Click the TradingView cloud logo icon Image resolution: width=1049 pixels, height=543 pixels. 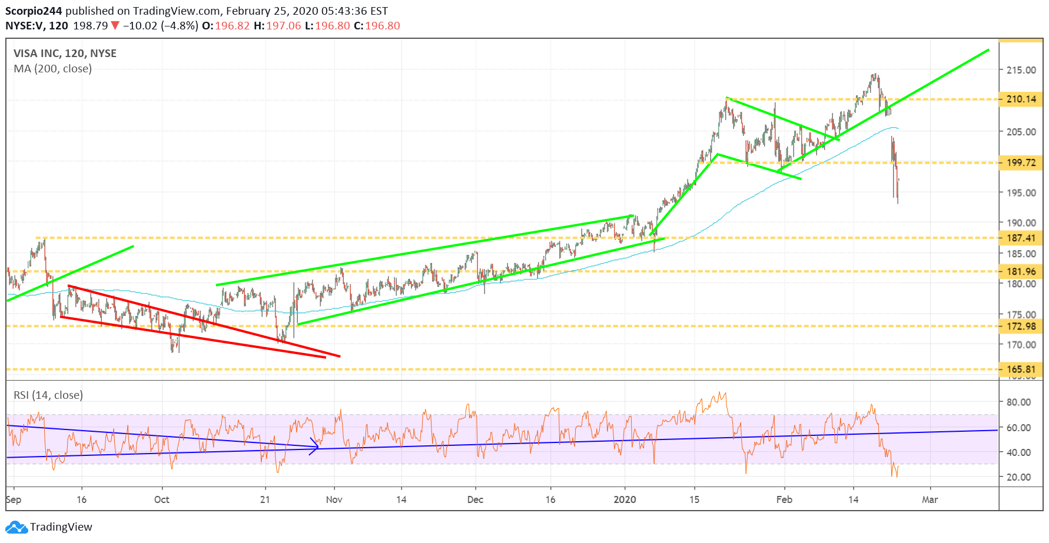click(16, 527)
